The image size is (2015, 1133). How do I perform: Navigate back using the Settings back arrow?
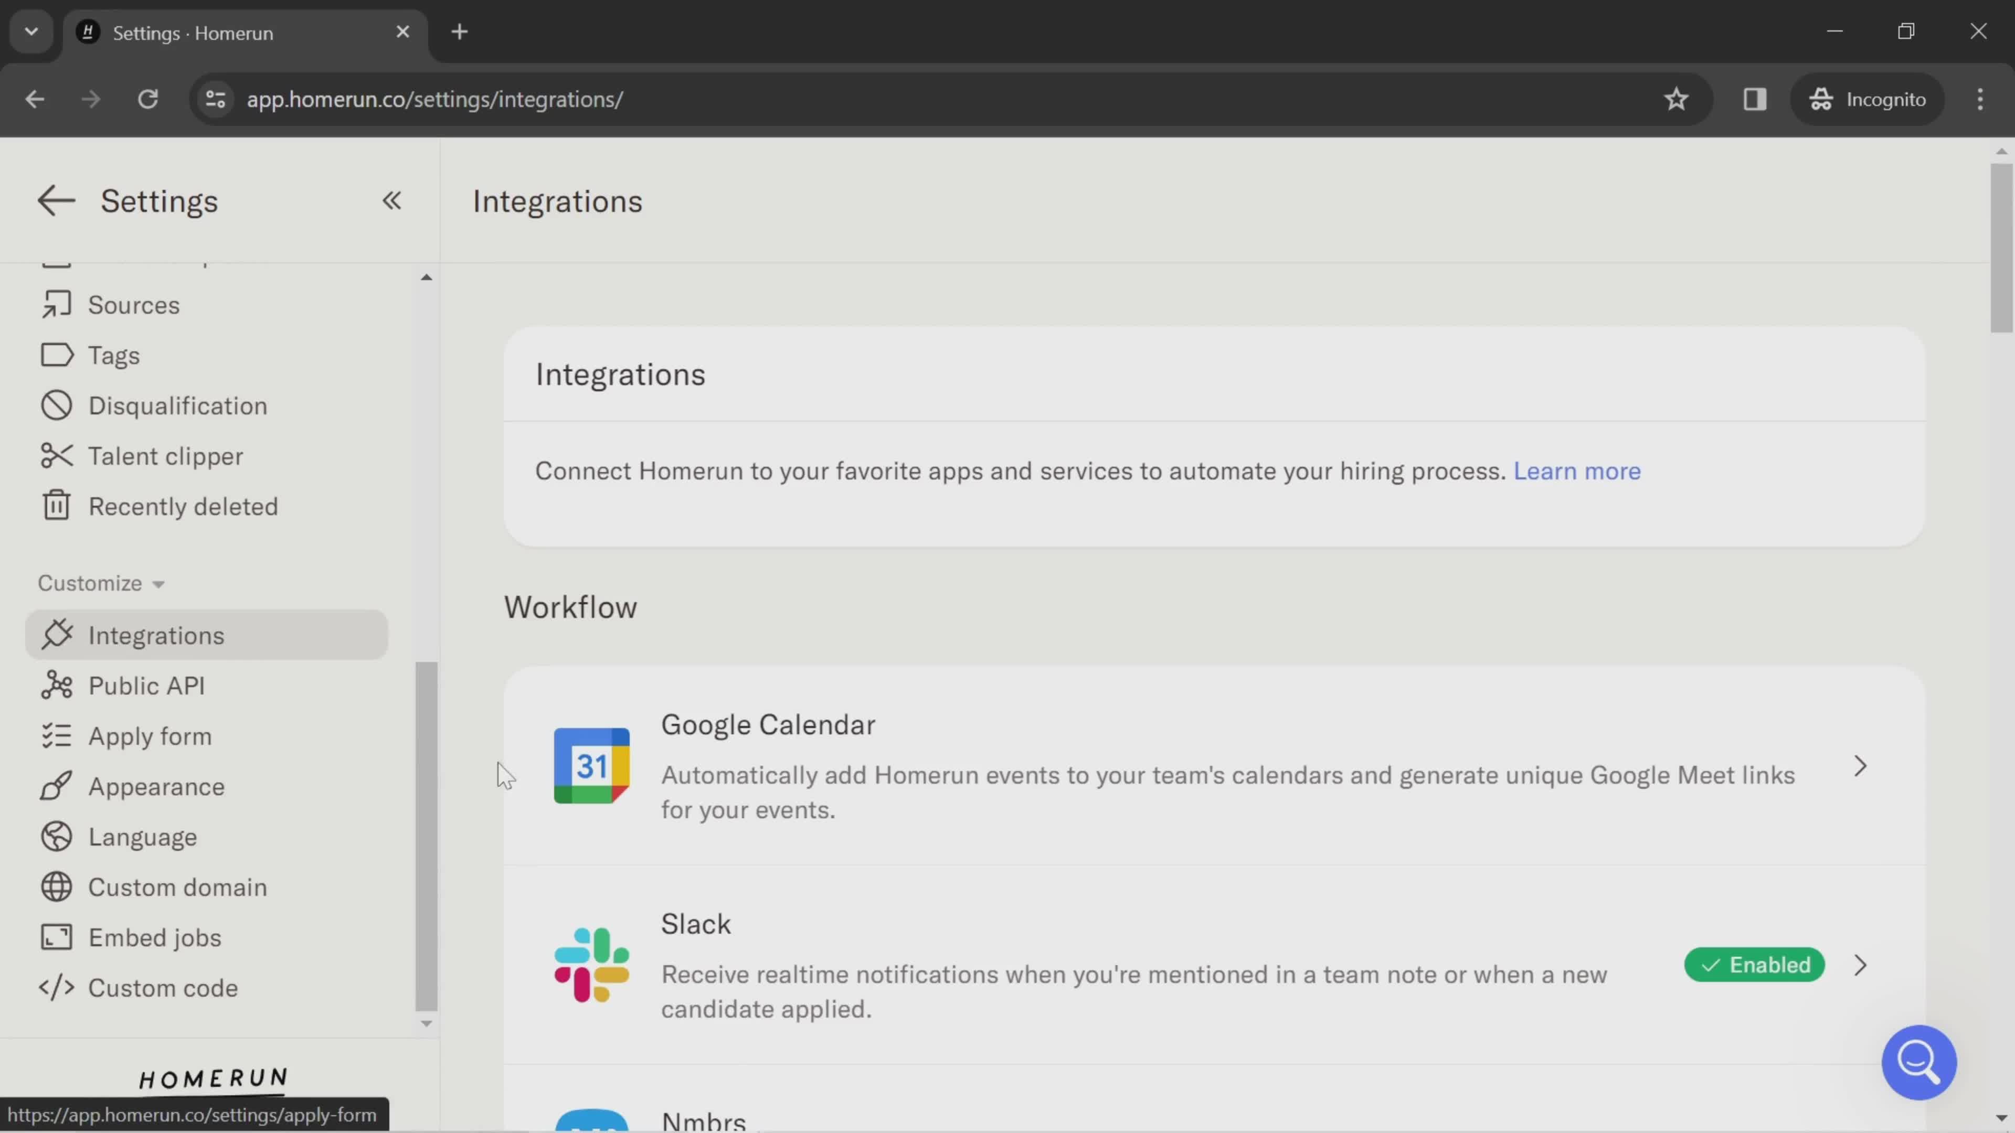click(x=55, y=200)
